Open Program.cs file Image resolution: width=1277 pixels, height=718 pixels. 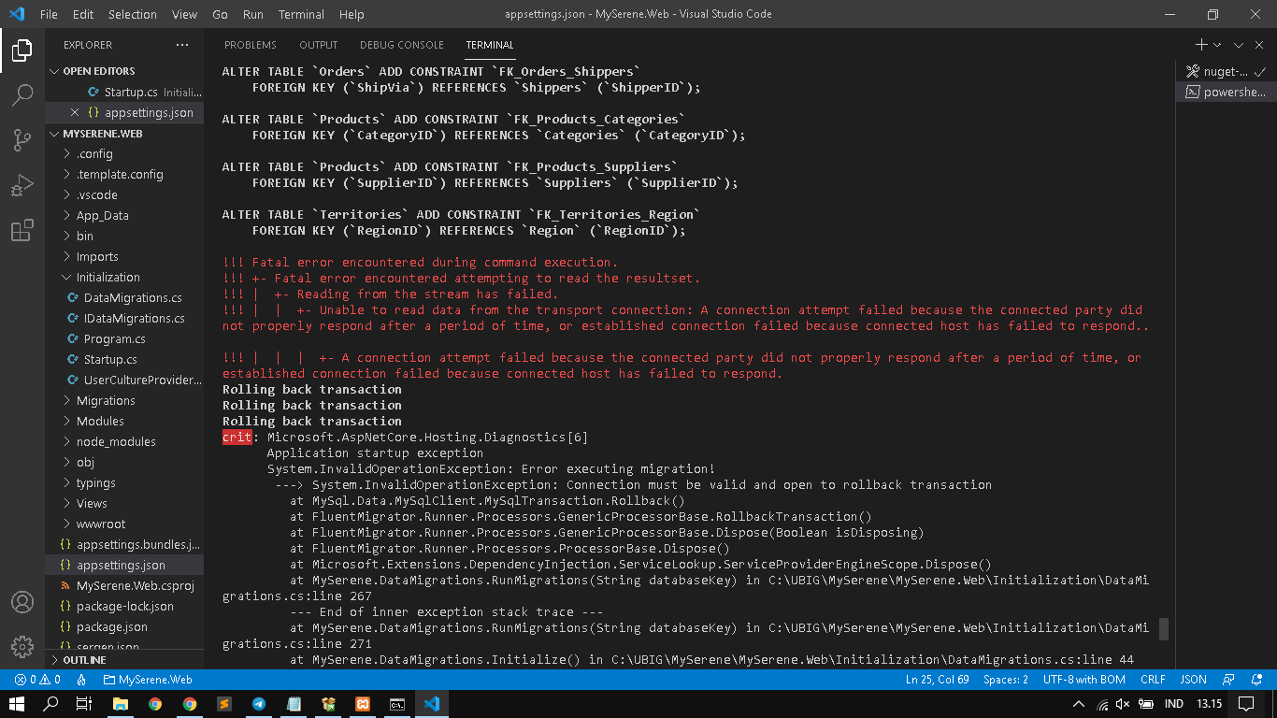[124, 338]
